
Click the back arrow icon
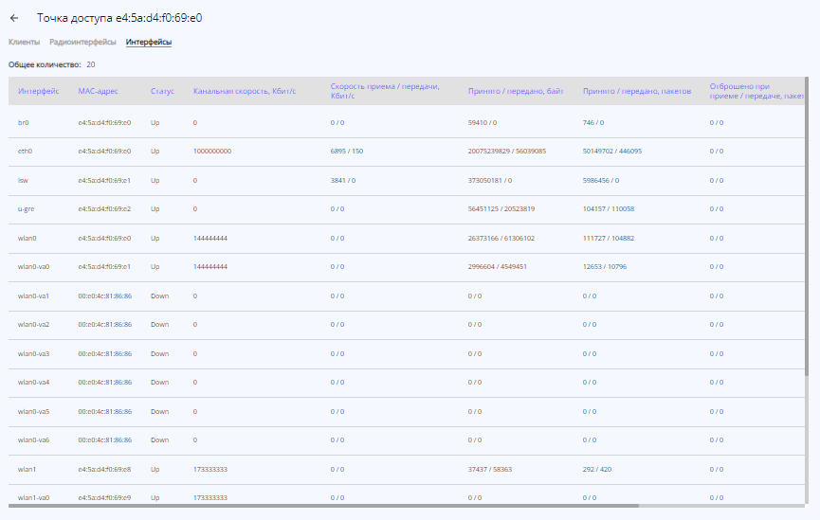point(14,18)
